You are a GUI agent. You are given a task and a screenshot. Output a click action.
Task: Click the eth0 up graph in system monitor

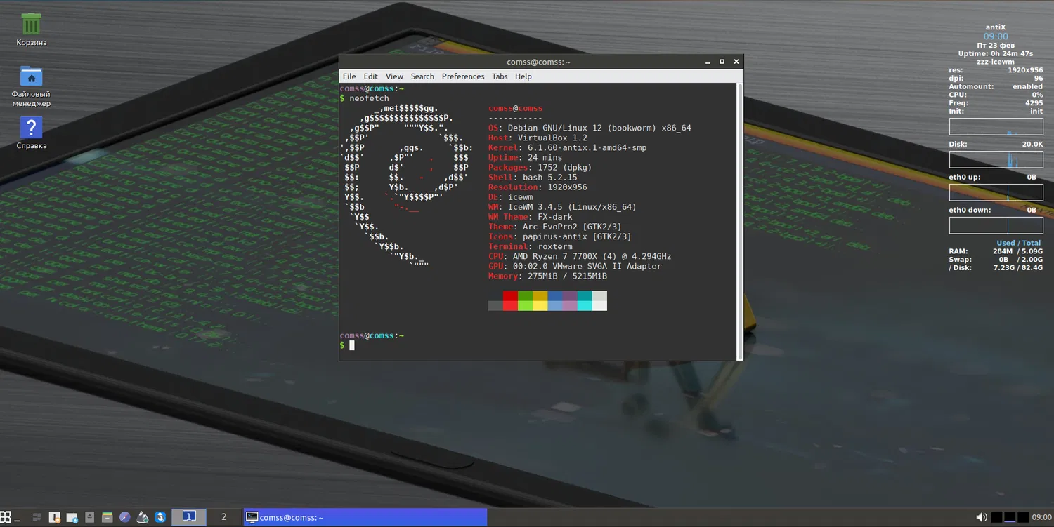point(996,192)
